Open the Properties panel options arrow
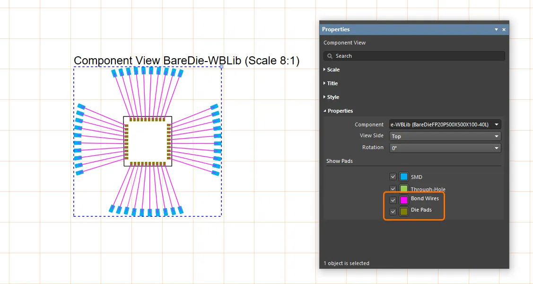Screen dimensions: 533x284 (x=496, y=29)
